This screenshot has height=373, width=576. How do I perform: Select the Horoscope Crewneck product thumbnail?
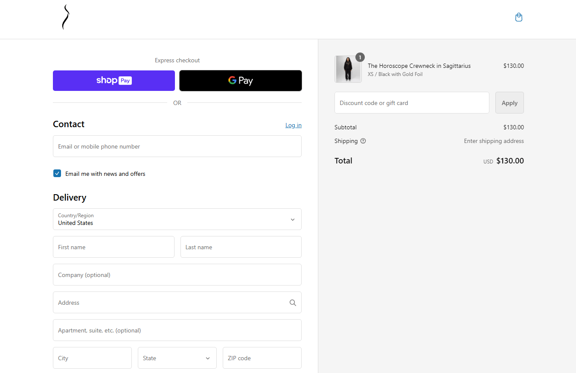click(x=348, y=68)
